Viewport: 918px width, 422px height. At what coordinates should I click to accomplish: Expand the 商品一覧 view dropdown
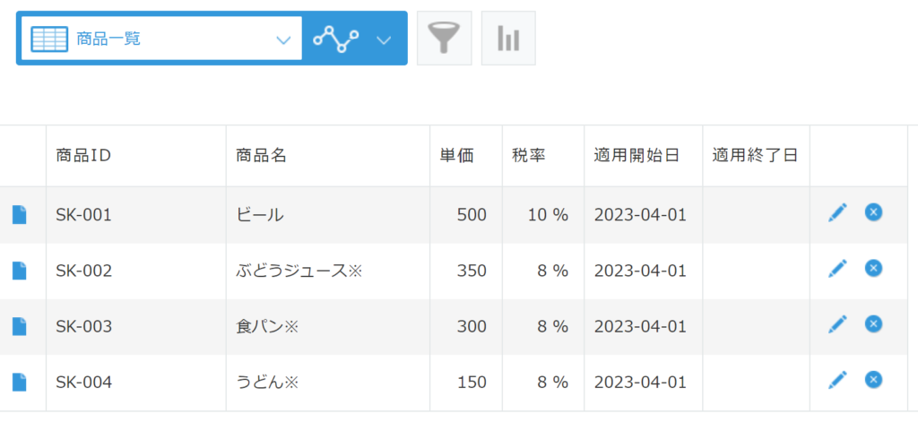coord(283,39)
